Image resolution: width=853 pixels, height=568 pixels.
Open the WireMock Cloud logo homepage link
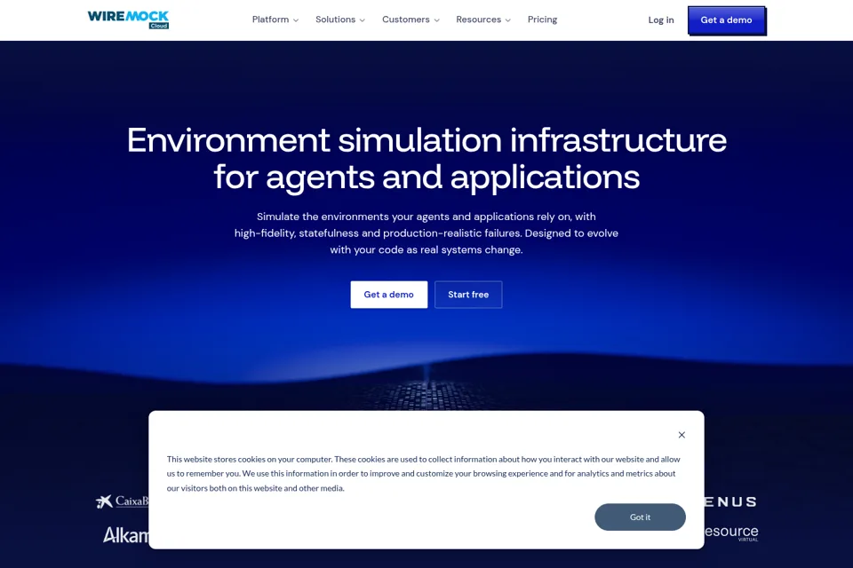point(128,20)
